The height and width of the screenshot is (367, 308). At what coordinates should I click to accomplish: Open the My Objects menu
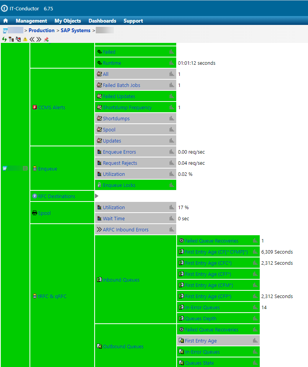coord(68,21)
